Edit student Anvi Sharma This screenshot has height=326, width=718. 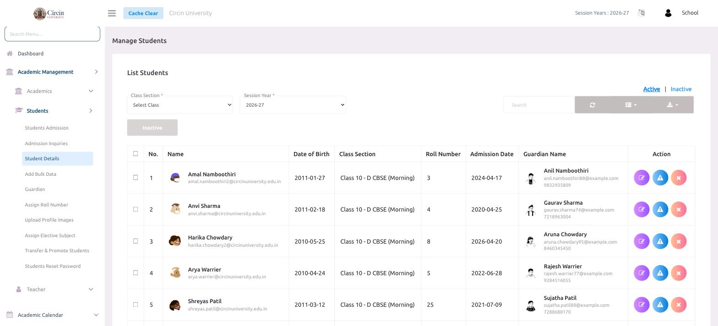[x=642, y=209]
